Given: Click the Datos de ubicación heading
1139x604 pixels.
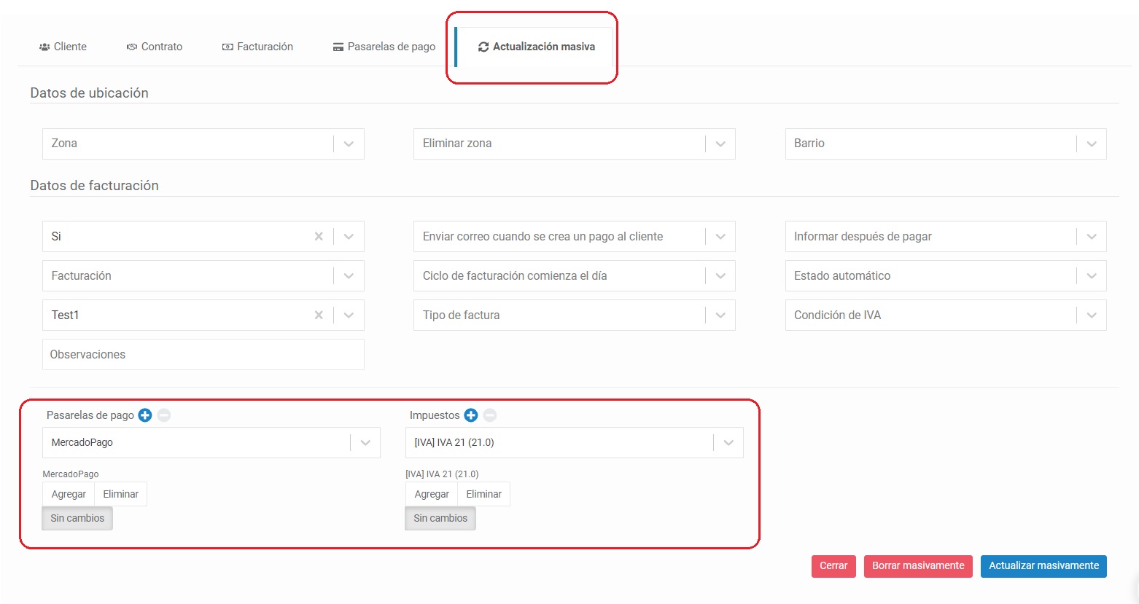Looking at the screenshot, I should 89,93.
